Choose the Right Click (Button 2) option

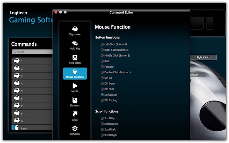102,50
